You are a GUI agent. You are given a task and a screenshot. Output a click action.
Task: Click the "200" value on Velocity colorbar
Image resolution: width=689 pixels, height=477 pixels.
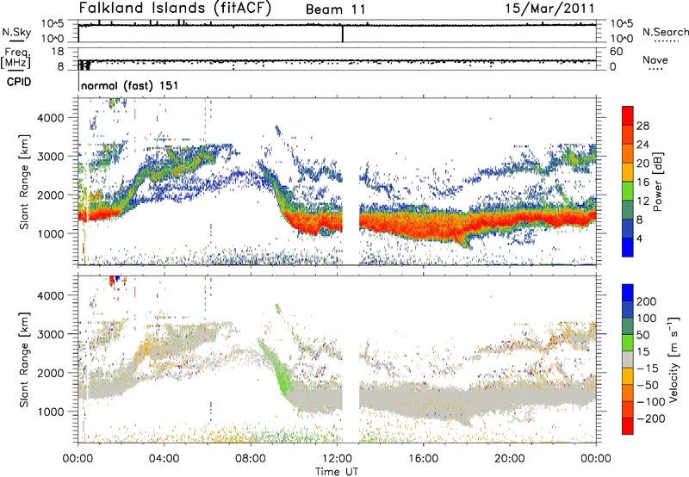click(x=647, y=301)
